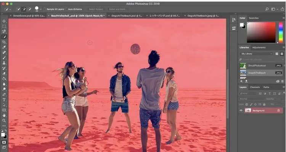Switch Libraries to grid view

click(x=277, y=54)
